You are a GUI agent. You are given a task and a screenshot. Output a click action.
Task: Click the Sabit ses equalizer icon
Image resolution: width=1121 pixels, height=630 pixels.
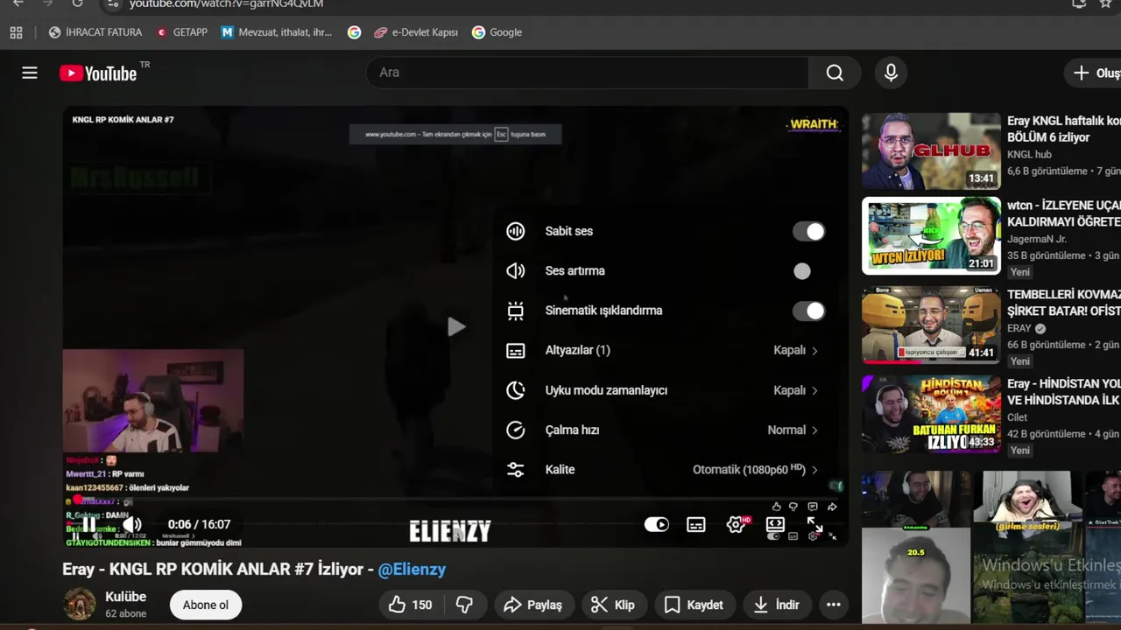point(516,231)
